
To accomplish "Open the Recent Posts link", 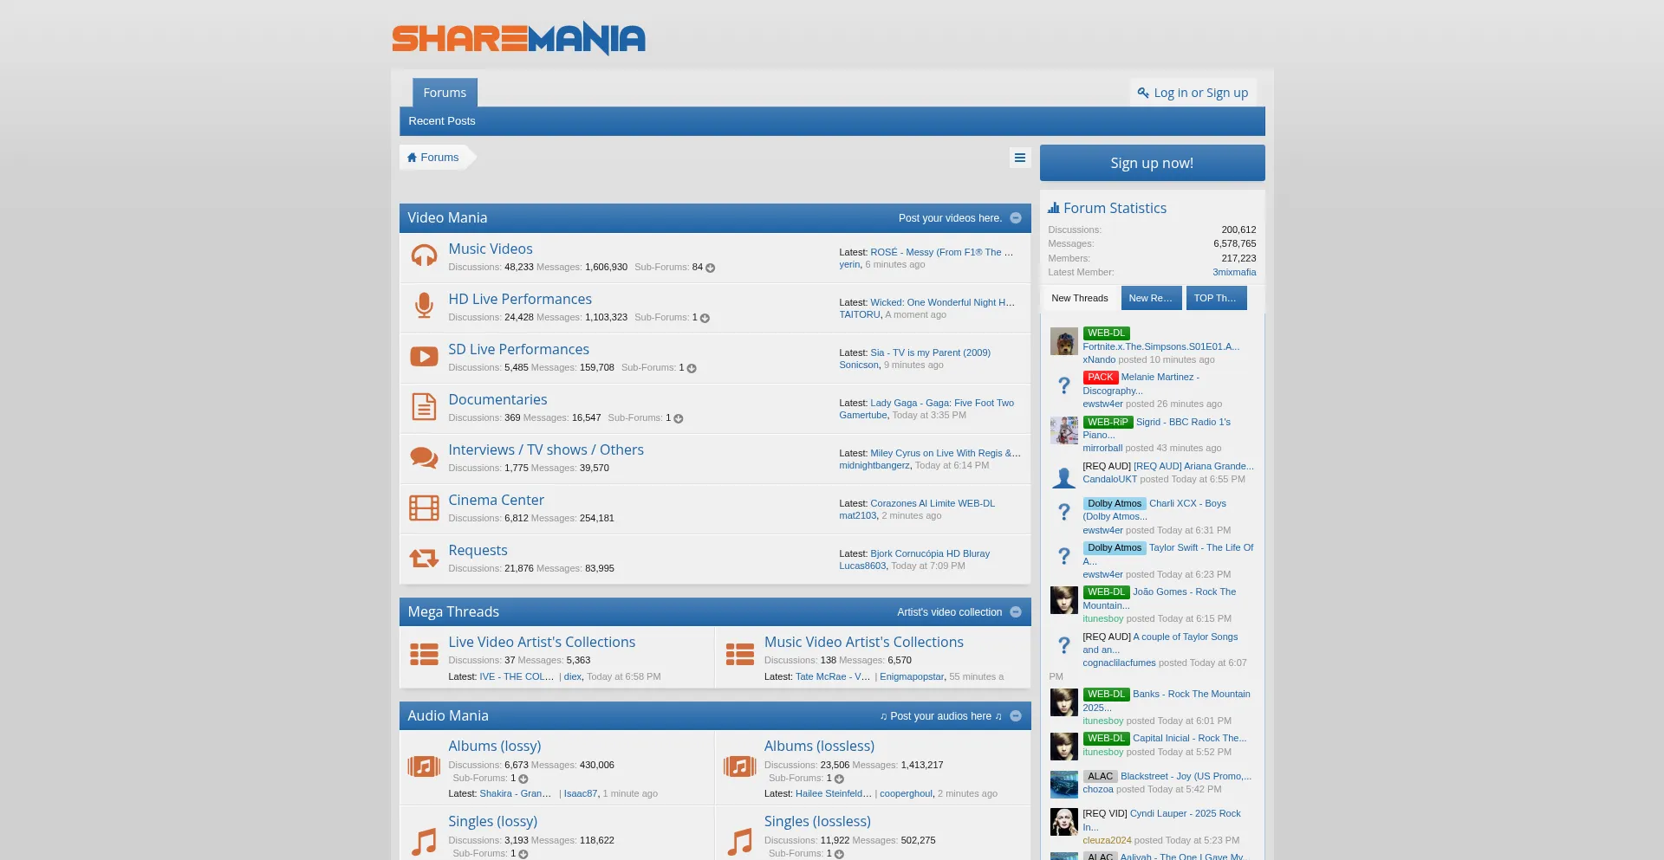I will (x=442, y=121).
